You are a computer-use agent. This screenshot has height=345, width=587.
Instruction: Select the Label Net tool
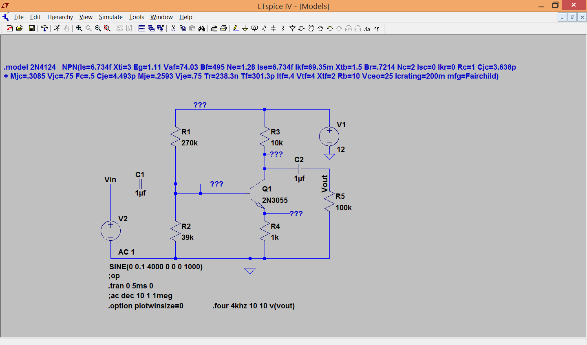pyautogui.click(x=254, y=28)
